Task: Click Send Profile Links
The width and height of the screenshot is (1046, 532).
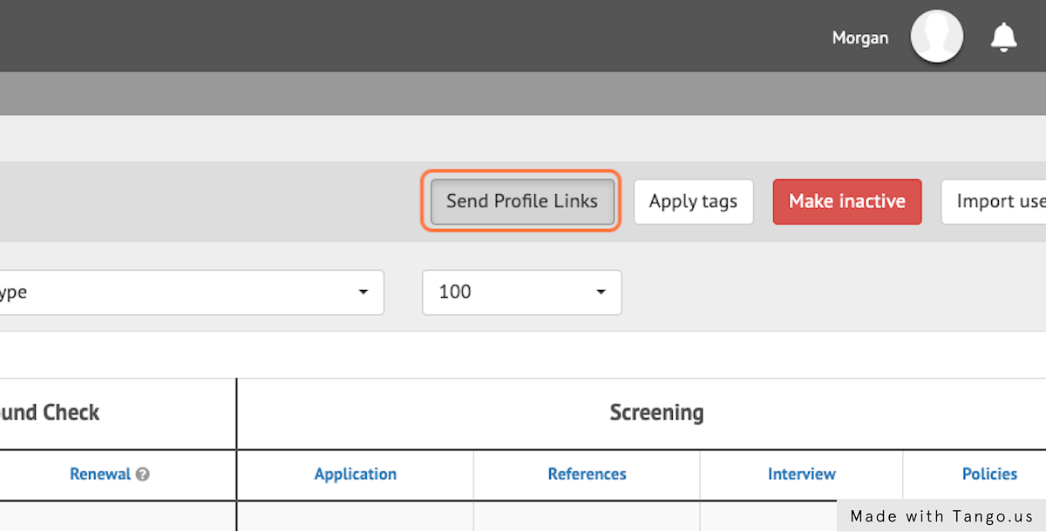Action: (521, 201)
